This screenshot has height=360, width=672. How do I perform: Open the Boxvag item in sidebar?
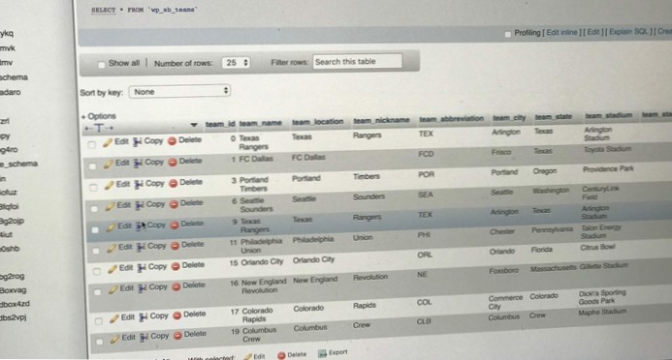coord(13,290)
